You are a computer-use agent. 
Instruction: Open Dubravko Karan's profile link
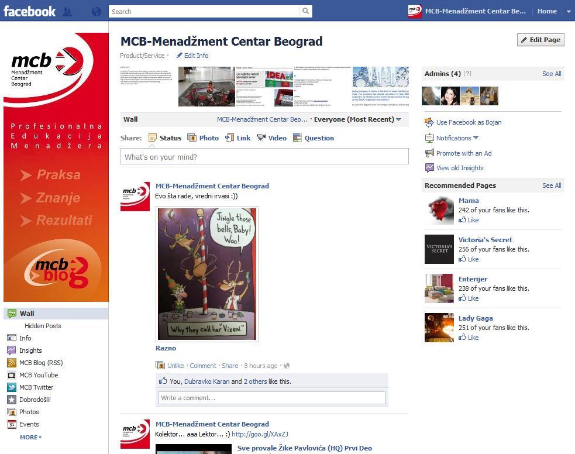coord(207,381)
